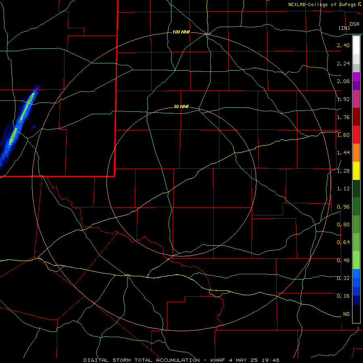Select the 1.28 legend value
The height and width of the screenshot is (363, 363).
tap(343, 171)
